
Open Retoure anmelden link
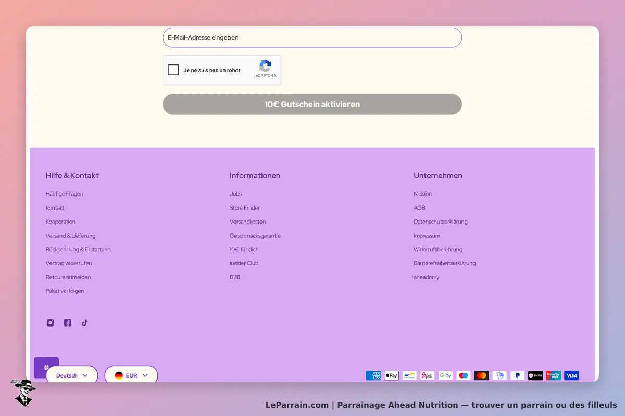[68, 277]
